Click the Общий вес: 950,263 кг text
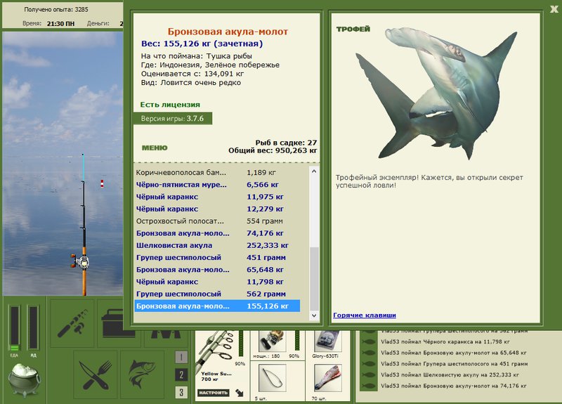This screenshot has height=404, width=562. (273, 150)
